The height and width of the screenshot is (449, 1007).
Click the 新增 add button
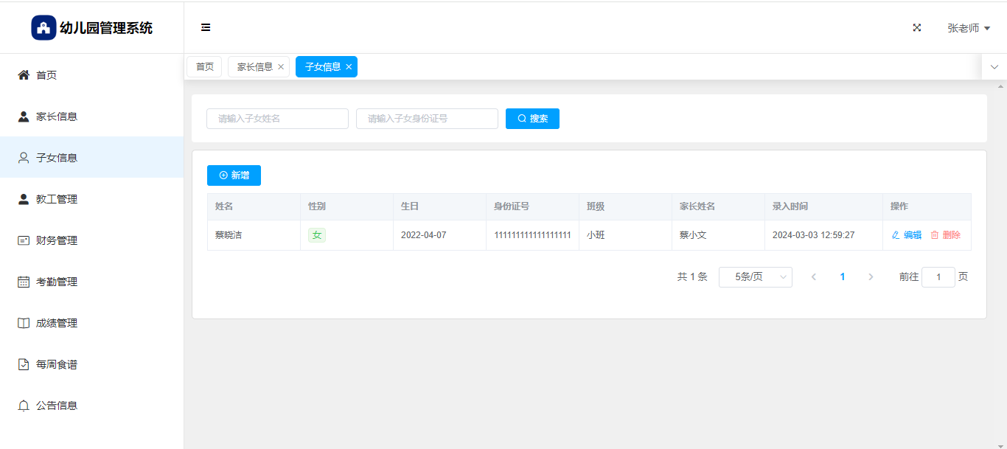click(234, 175)
